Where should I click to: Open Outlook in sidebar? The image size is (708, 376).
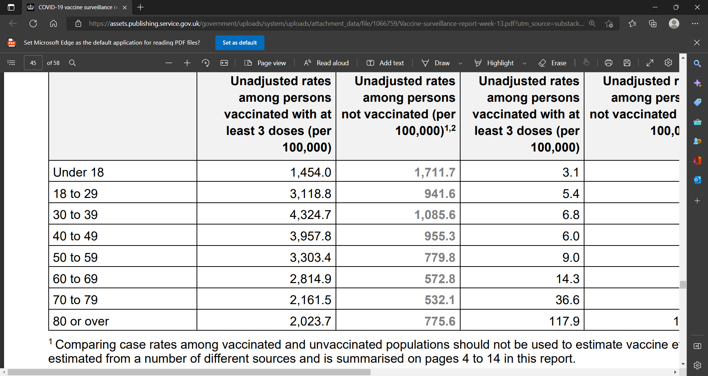(697, 180)
